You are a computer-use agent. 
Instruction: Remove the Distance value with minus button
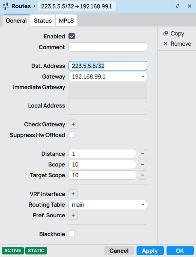(x=143, y=154)
